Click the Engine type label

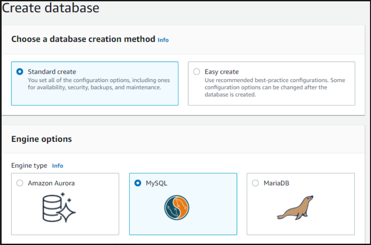click(x=29, y=166)
